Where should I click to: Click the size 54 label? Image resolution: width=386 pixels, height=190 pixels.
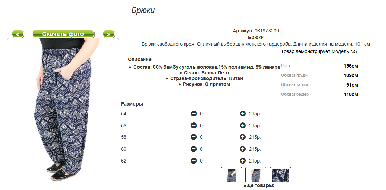[x=124, y=114]
